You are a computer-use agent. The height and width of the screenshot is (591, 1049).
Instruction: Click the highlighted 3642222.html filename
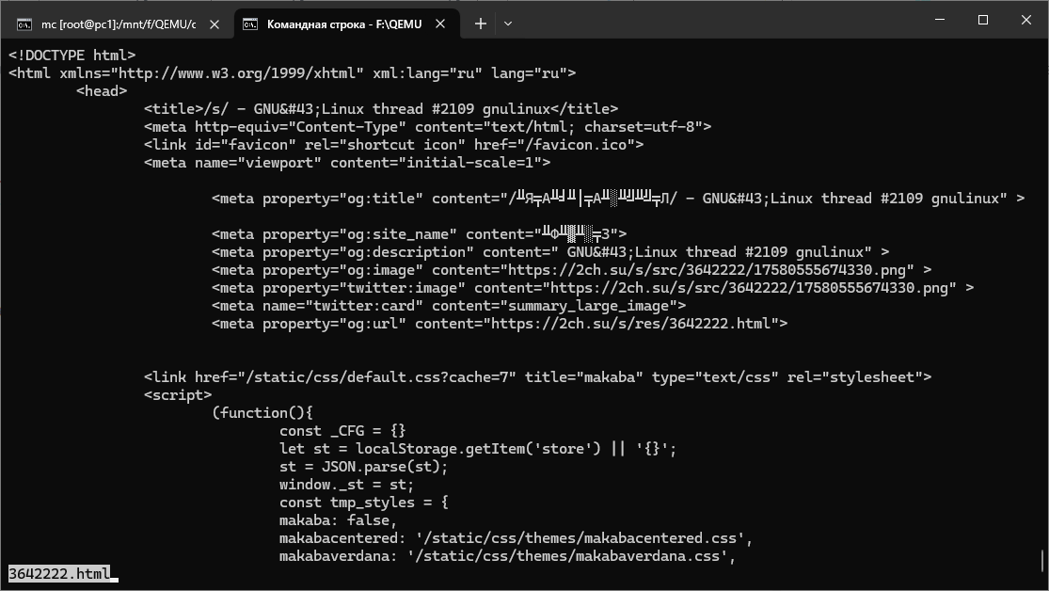[59, 573]
